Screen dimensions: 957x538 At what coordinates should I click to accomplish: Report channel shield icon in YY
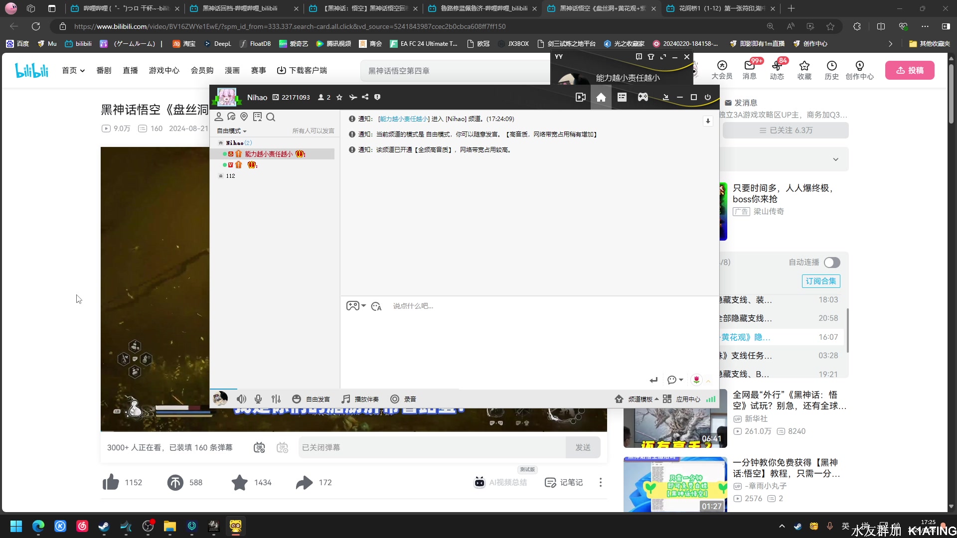(x=377, y=97)
